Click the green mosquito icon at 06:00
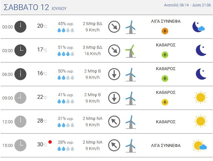Viewport: 213px width, 161px height. (x=165, y=78)
